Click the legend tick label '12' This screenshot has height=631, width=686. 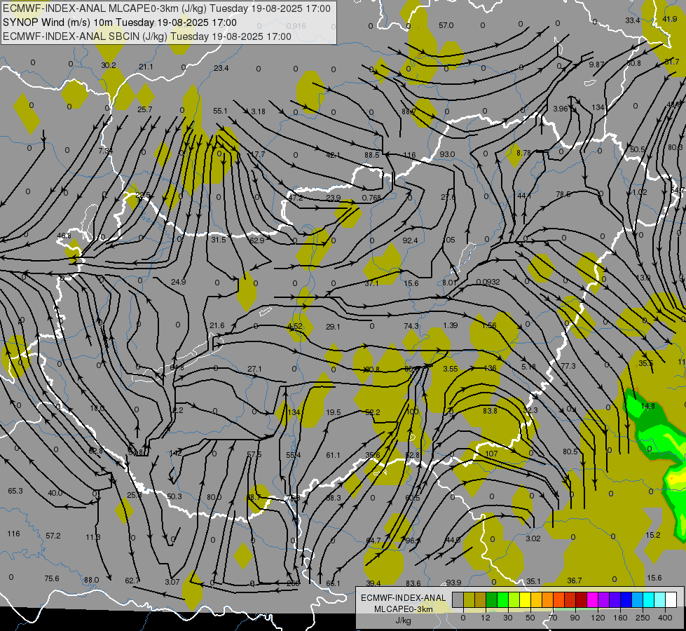coord(485,618)
